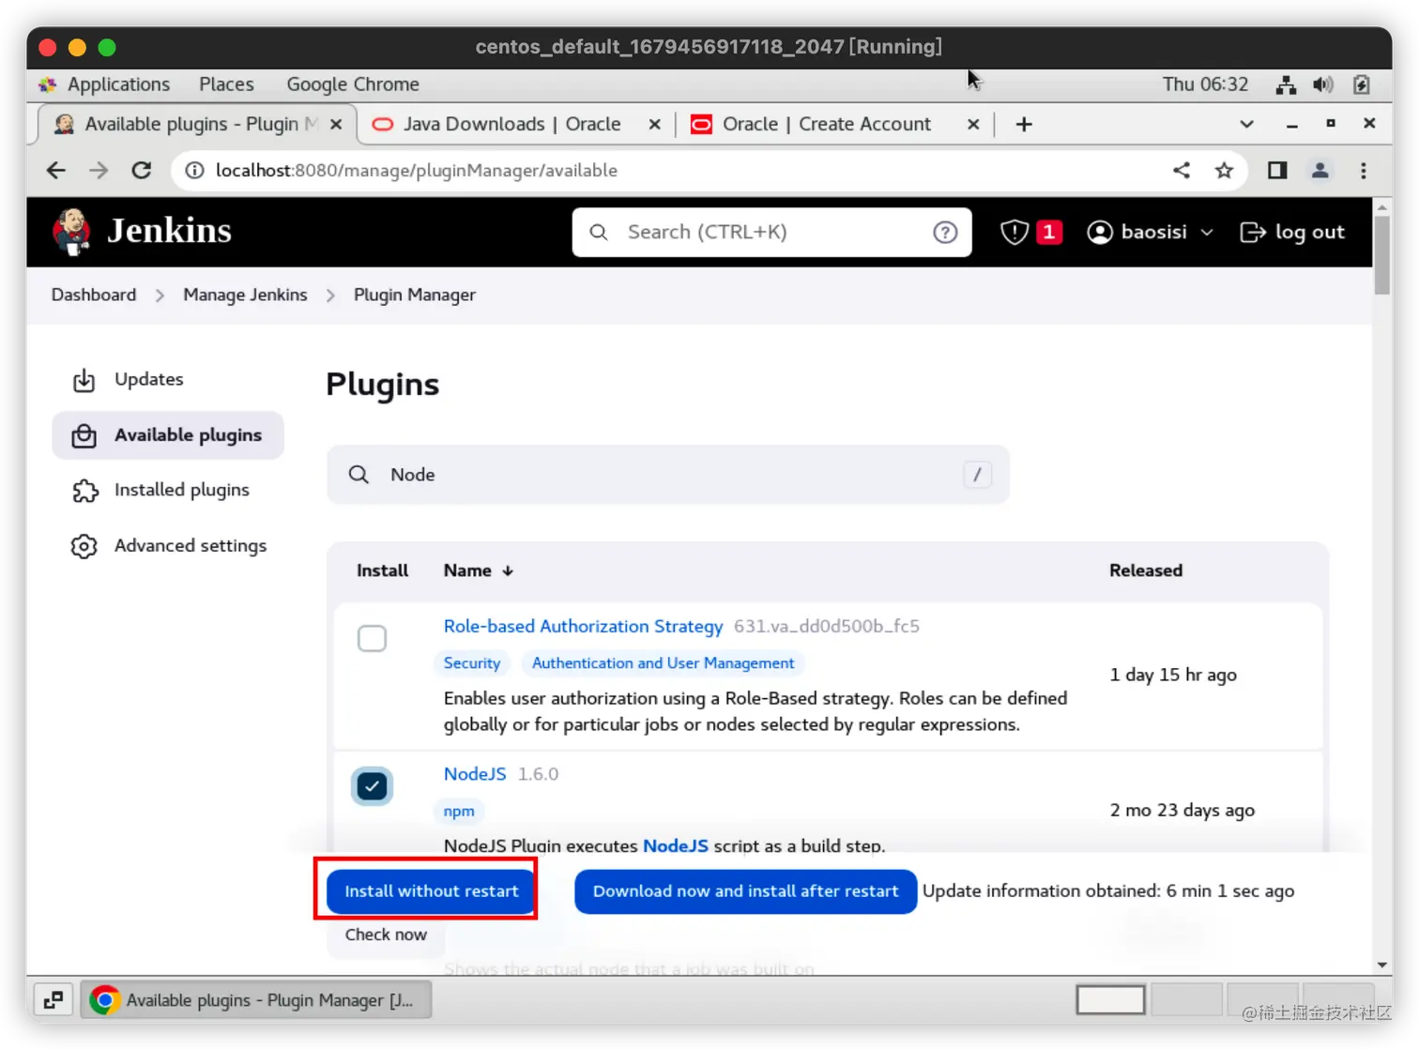
Task: Click battery icon in system tray
Action: [1361, 84]
